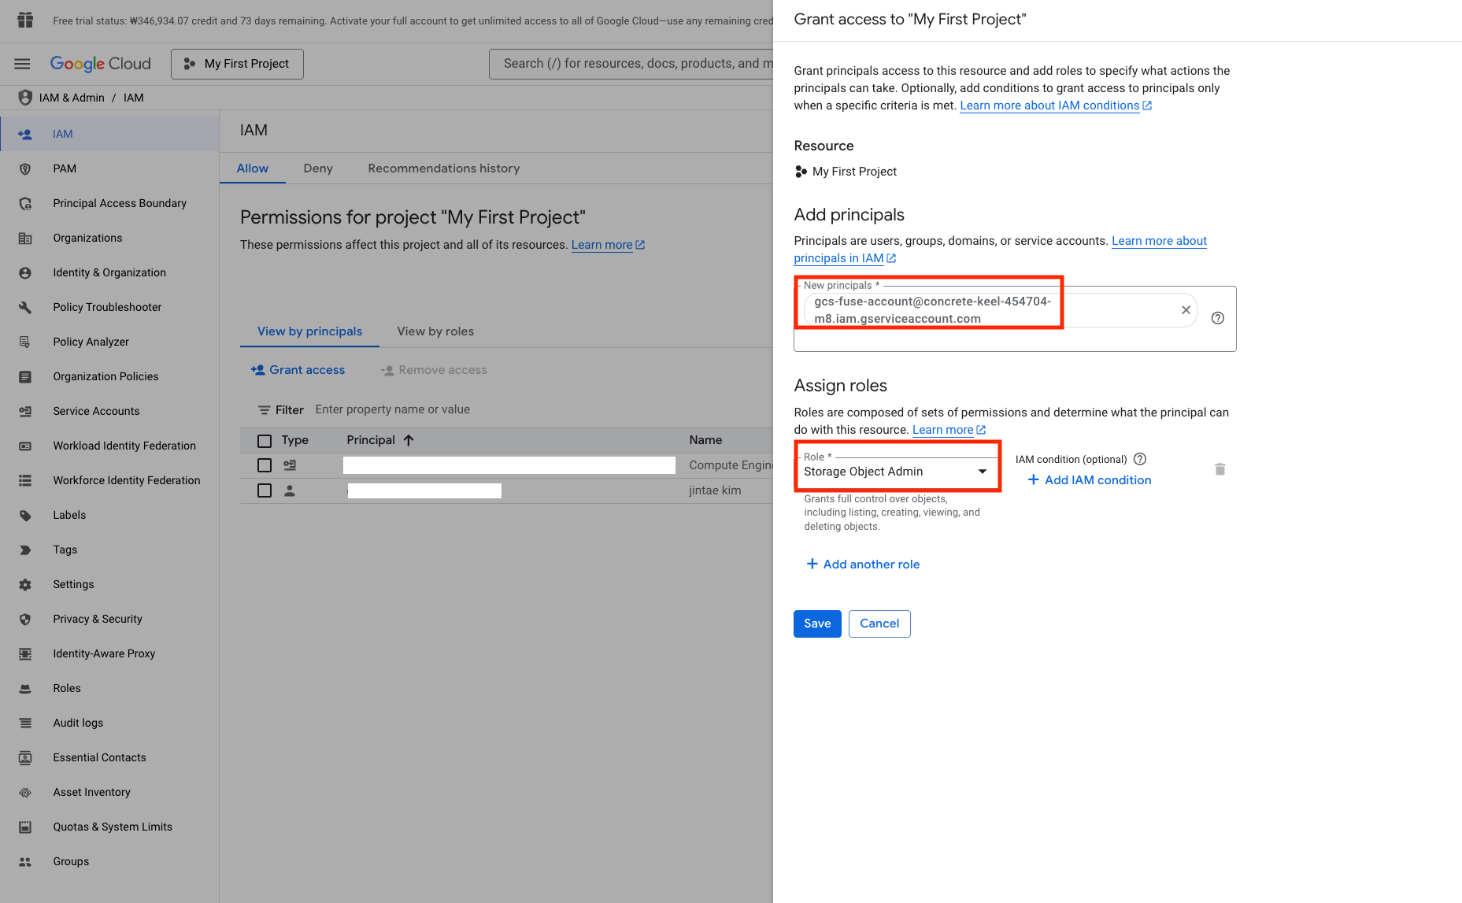Image resolution: width=1462 pixels, height=903 pixels.
Task: Open the Role dropdown showing Storage Object Admin
Action: click(x=896, y=471)
